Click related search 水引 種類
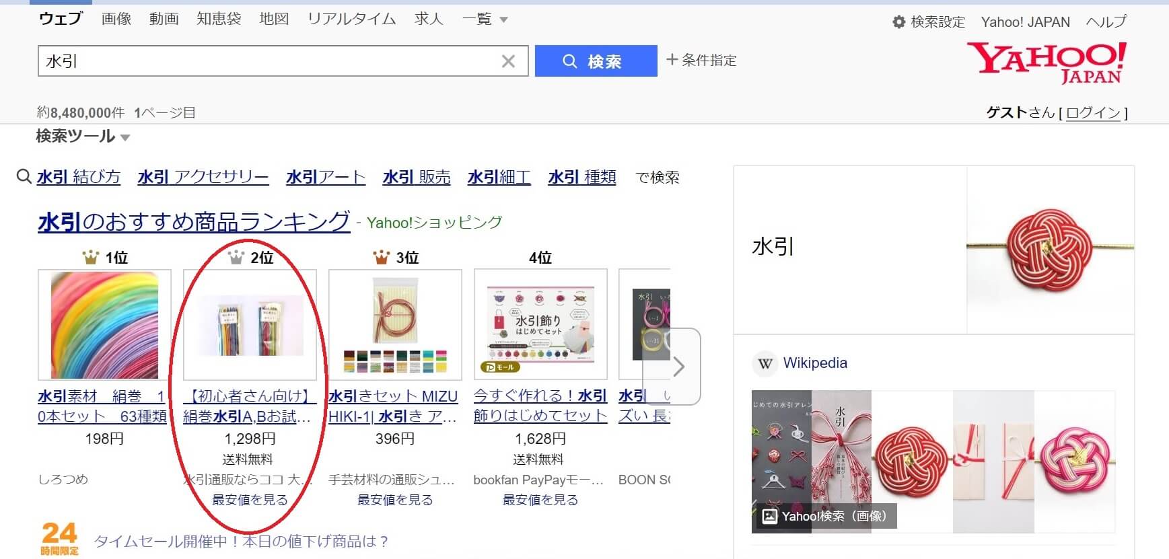The height and width of the screenshot is (559, 1169). pos(582,177)
